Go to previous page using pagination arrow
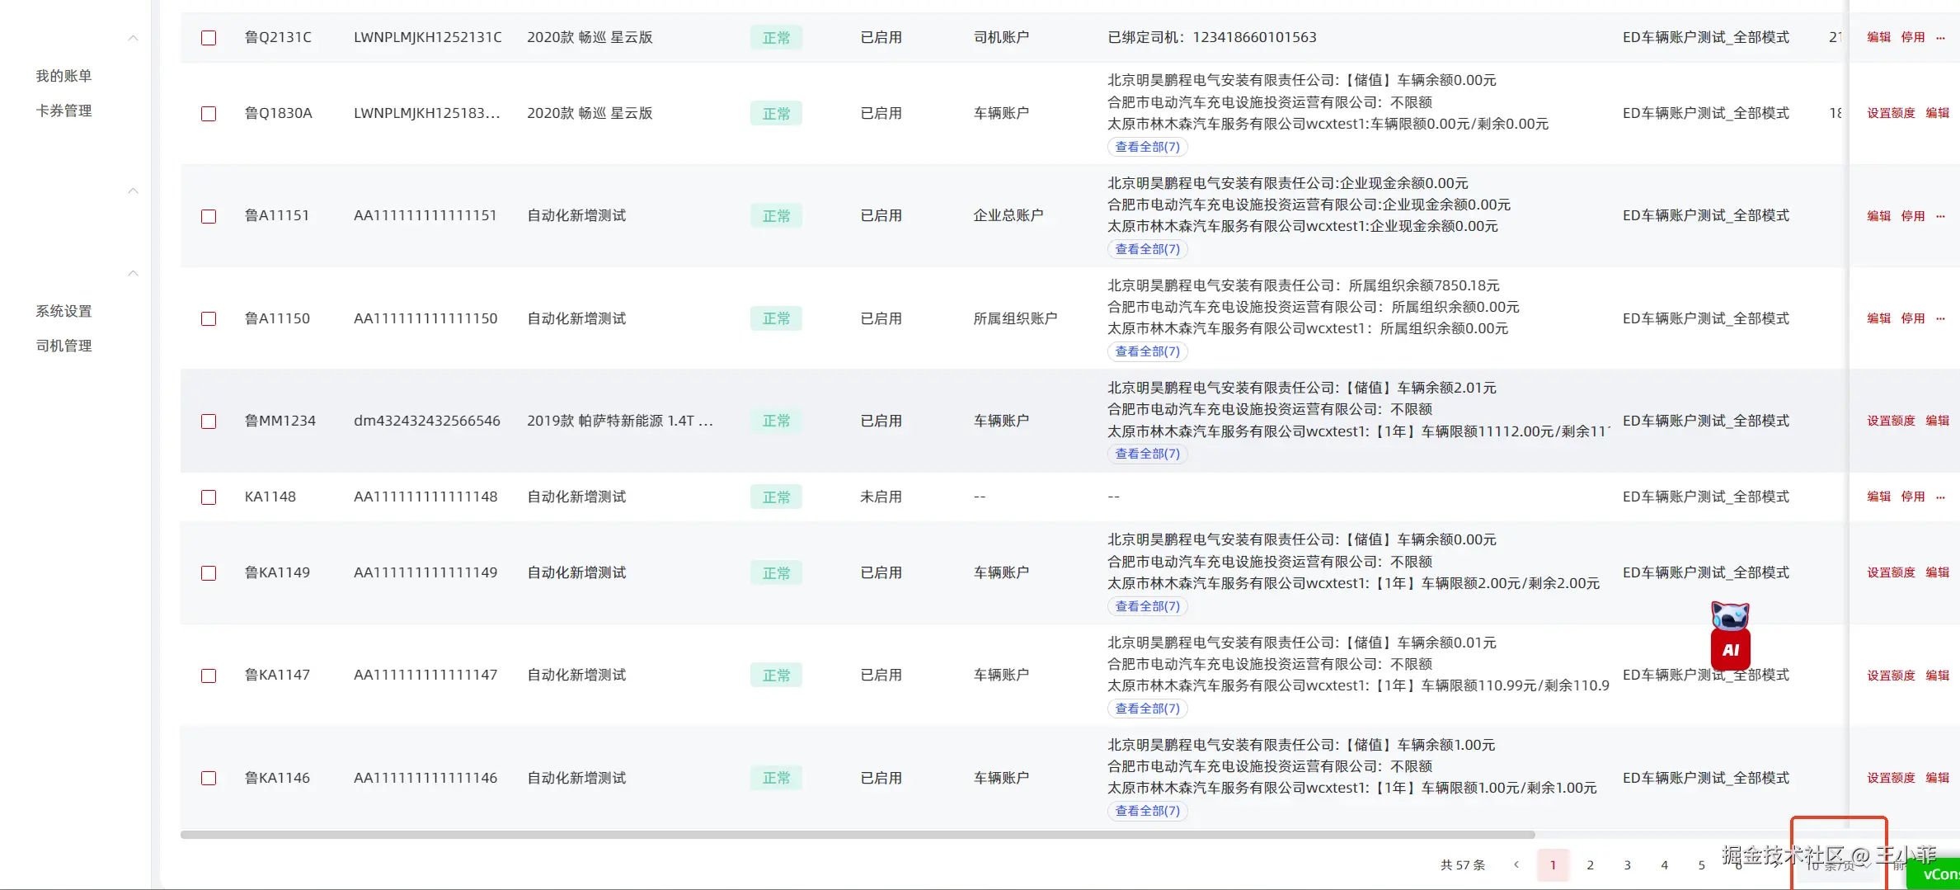The height and width of the screenshot is (890, 1960). (x=1516, y=864)
